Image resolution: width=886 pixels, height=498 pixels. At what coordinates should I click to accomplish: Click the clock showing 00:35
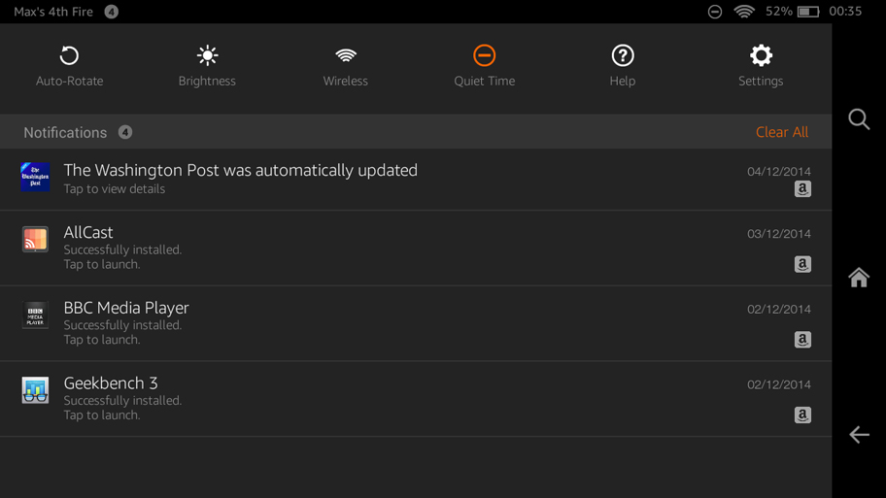tap(845, 12)
